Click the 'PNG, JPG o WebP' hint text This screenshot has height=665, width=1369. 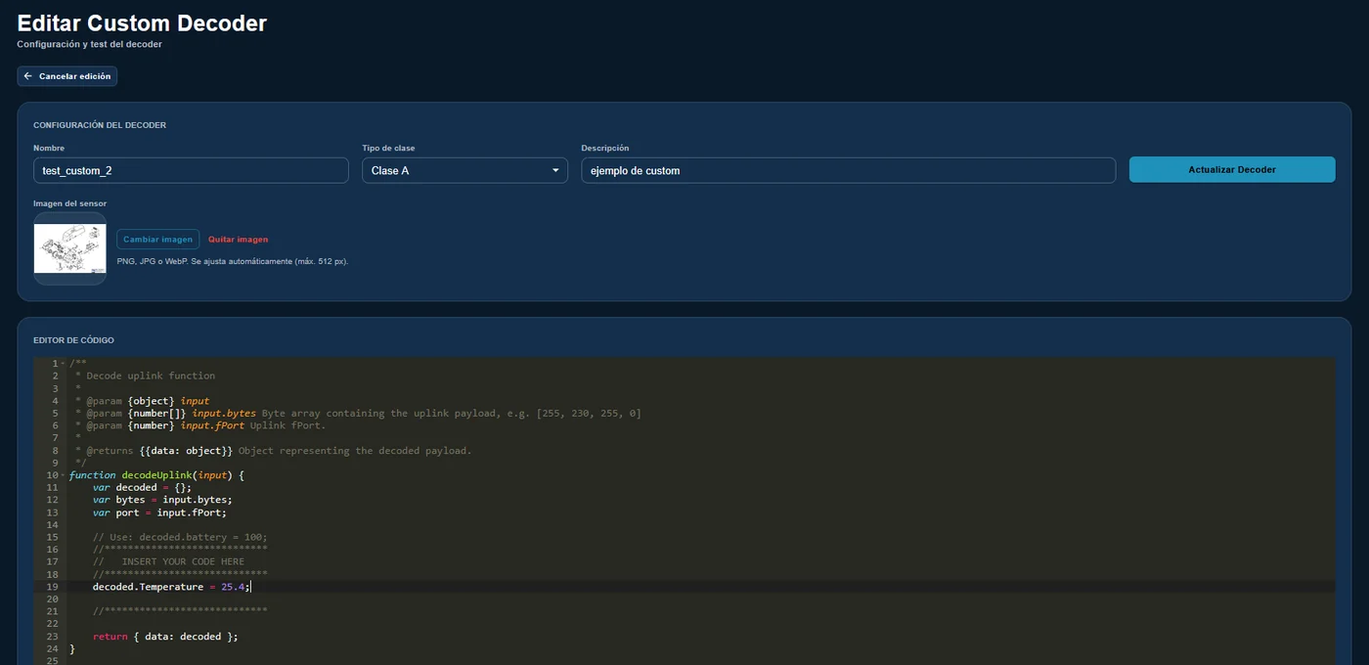coord(233,261)
